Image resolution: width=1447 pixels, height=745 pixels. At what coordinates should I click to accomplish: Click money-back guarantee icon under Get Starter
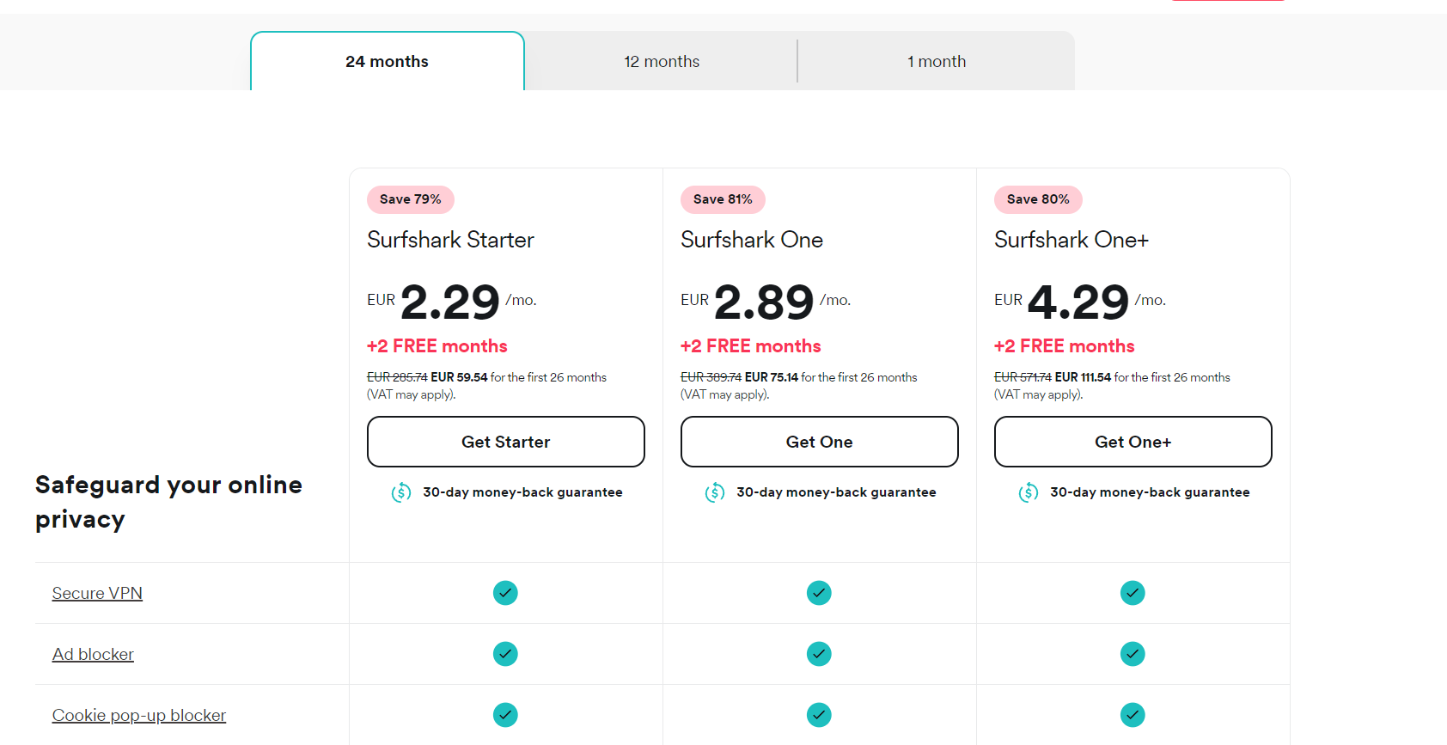(x=401, y=492)
